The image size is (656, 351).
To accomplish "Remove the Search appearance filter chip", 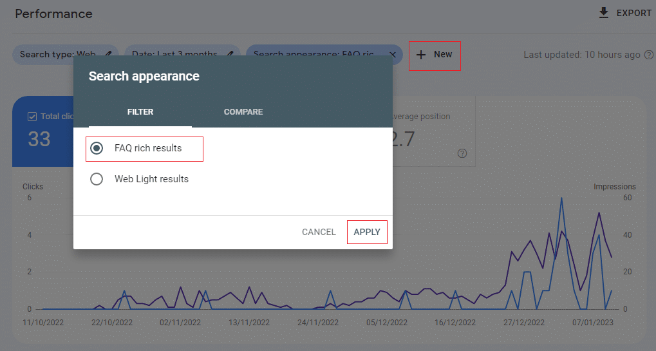I will [393, 55].
